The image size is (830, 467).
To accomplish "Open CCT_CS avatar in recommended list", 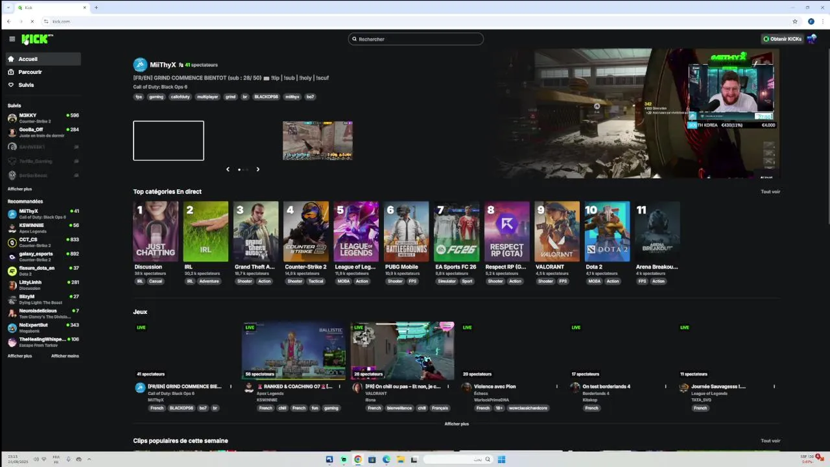I will (x=12, y=243).
